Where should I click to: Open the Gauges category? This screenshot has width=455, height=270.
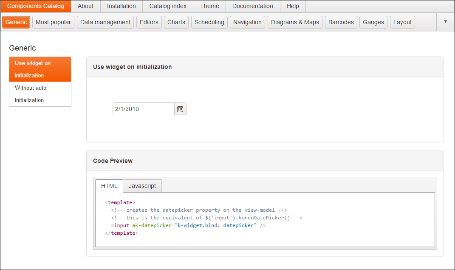(x=373, y=22)
